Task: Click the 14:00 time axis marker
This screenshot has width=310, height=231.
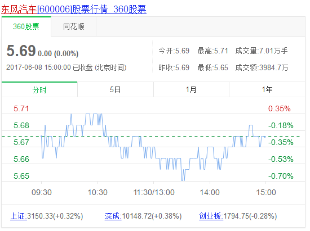Action: coord(210,192)
